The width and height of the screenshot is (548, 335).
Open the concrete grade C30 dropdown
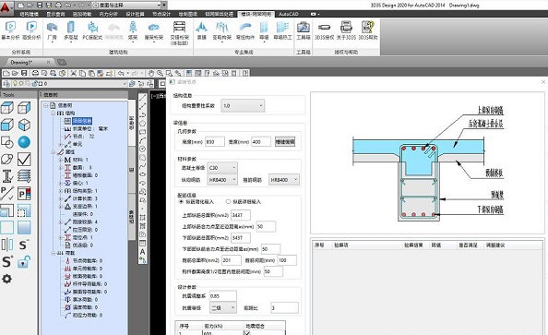tap(222, 168)
